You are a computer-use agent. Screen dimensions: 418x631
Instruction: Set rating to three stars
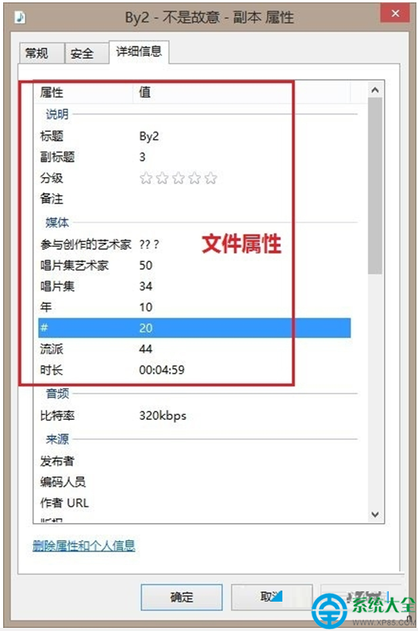point(178,178)
